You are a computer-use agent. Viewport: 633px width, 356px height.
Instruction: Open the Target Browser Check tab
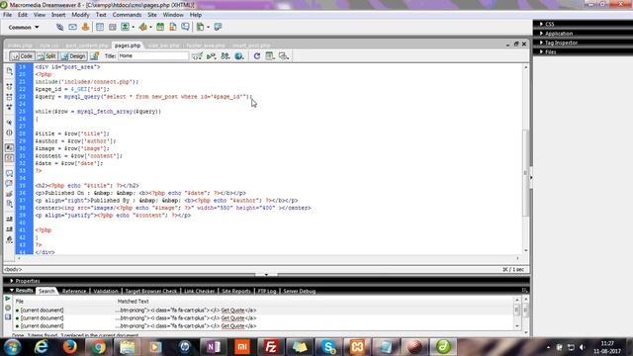click(150, 291)
